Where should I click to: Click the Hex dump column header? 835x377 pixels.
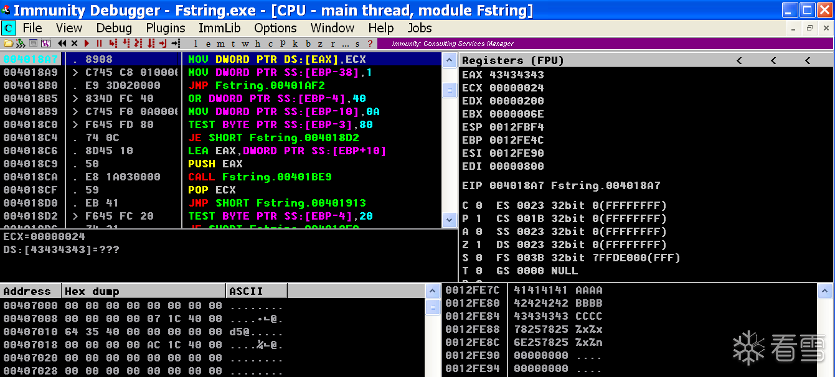[x=144, y=291]
